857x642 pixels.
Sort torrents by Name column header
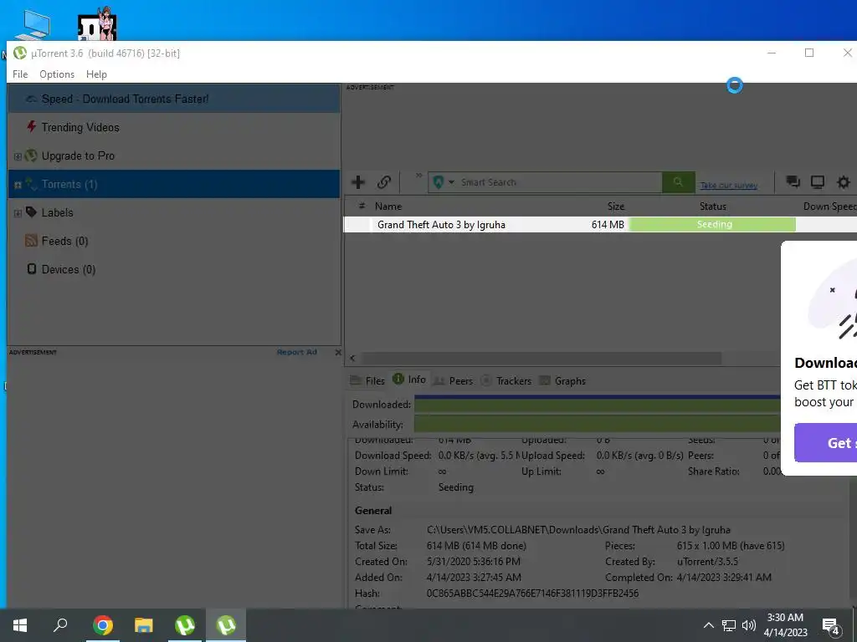388,206
